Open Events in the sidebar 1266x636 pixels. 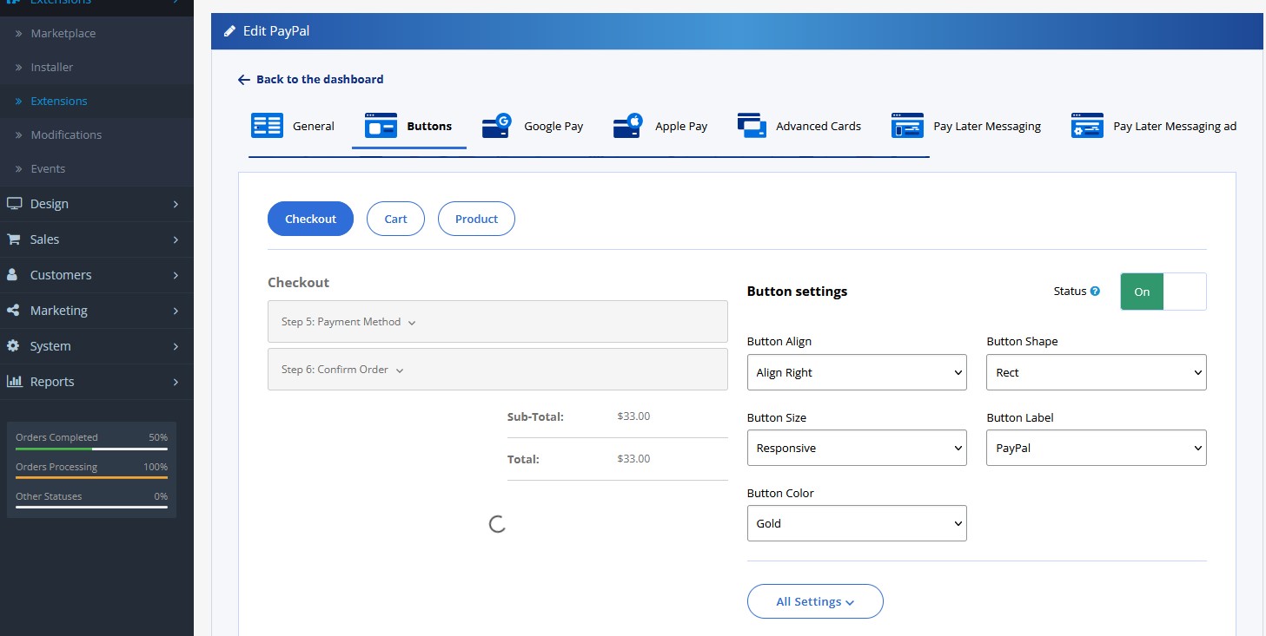48,168
